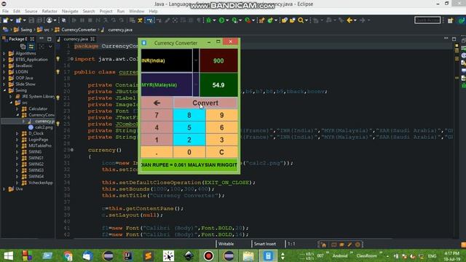Viewport: 466px width, 262px height.
Task: Click the CurrencyConverter breadcrumb segment
Action: tap(79, 30)
